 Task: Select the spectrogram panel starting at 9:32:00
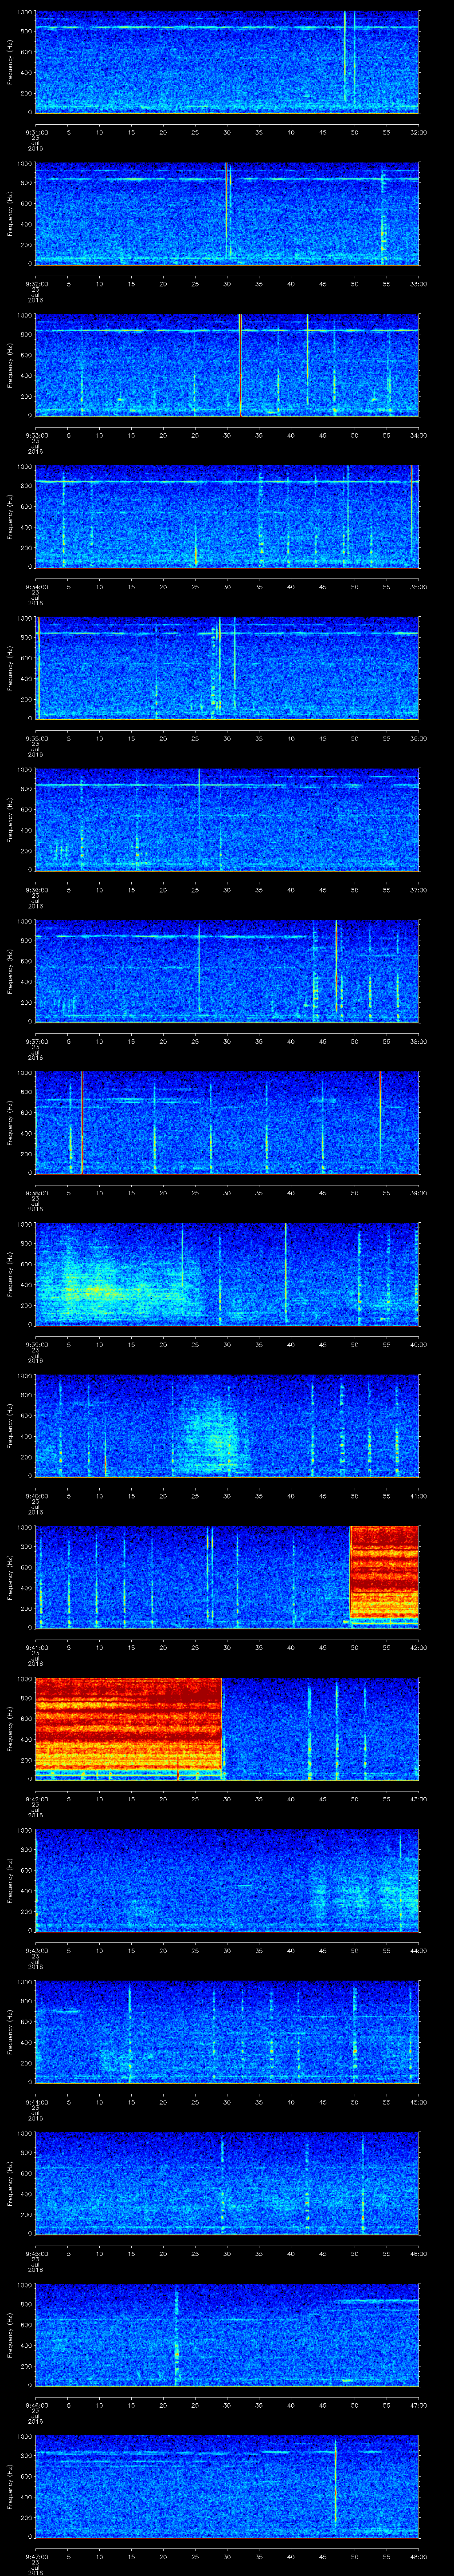[227, 214]
